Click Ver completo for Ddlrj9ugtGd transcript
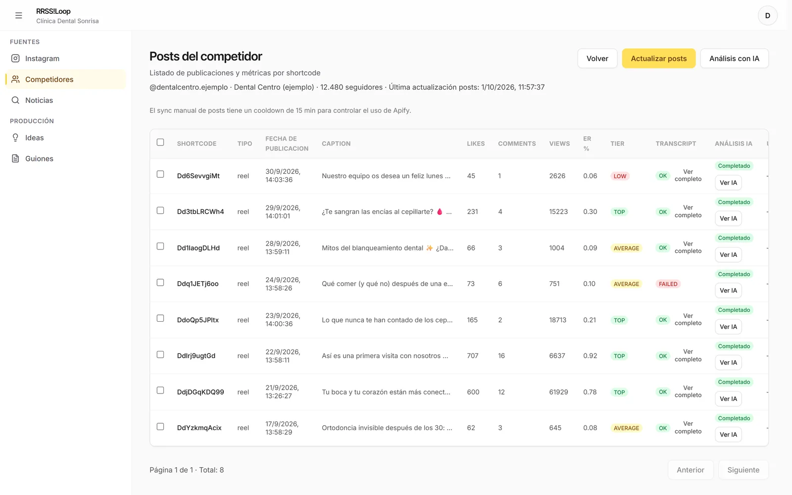Viewport: 792px width, 495px height. tap(688, 355)
